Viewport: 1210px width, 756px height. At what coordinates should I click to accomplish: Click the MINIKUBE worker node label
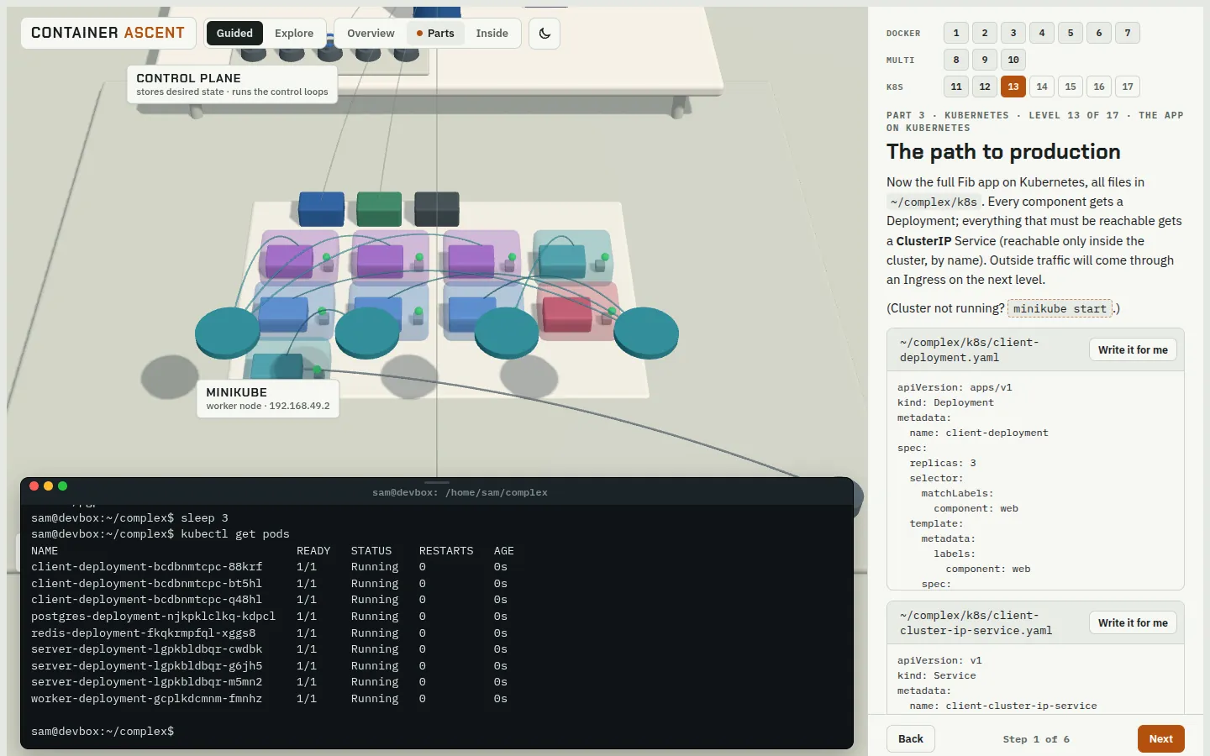click(268, 398)
